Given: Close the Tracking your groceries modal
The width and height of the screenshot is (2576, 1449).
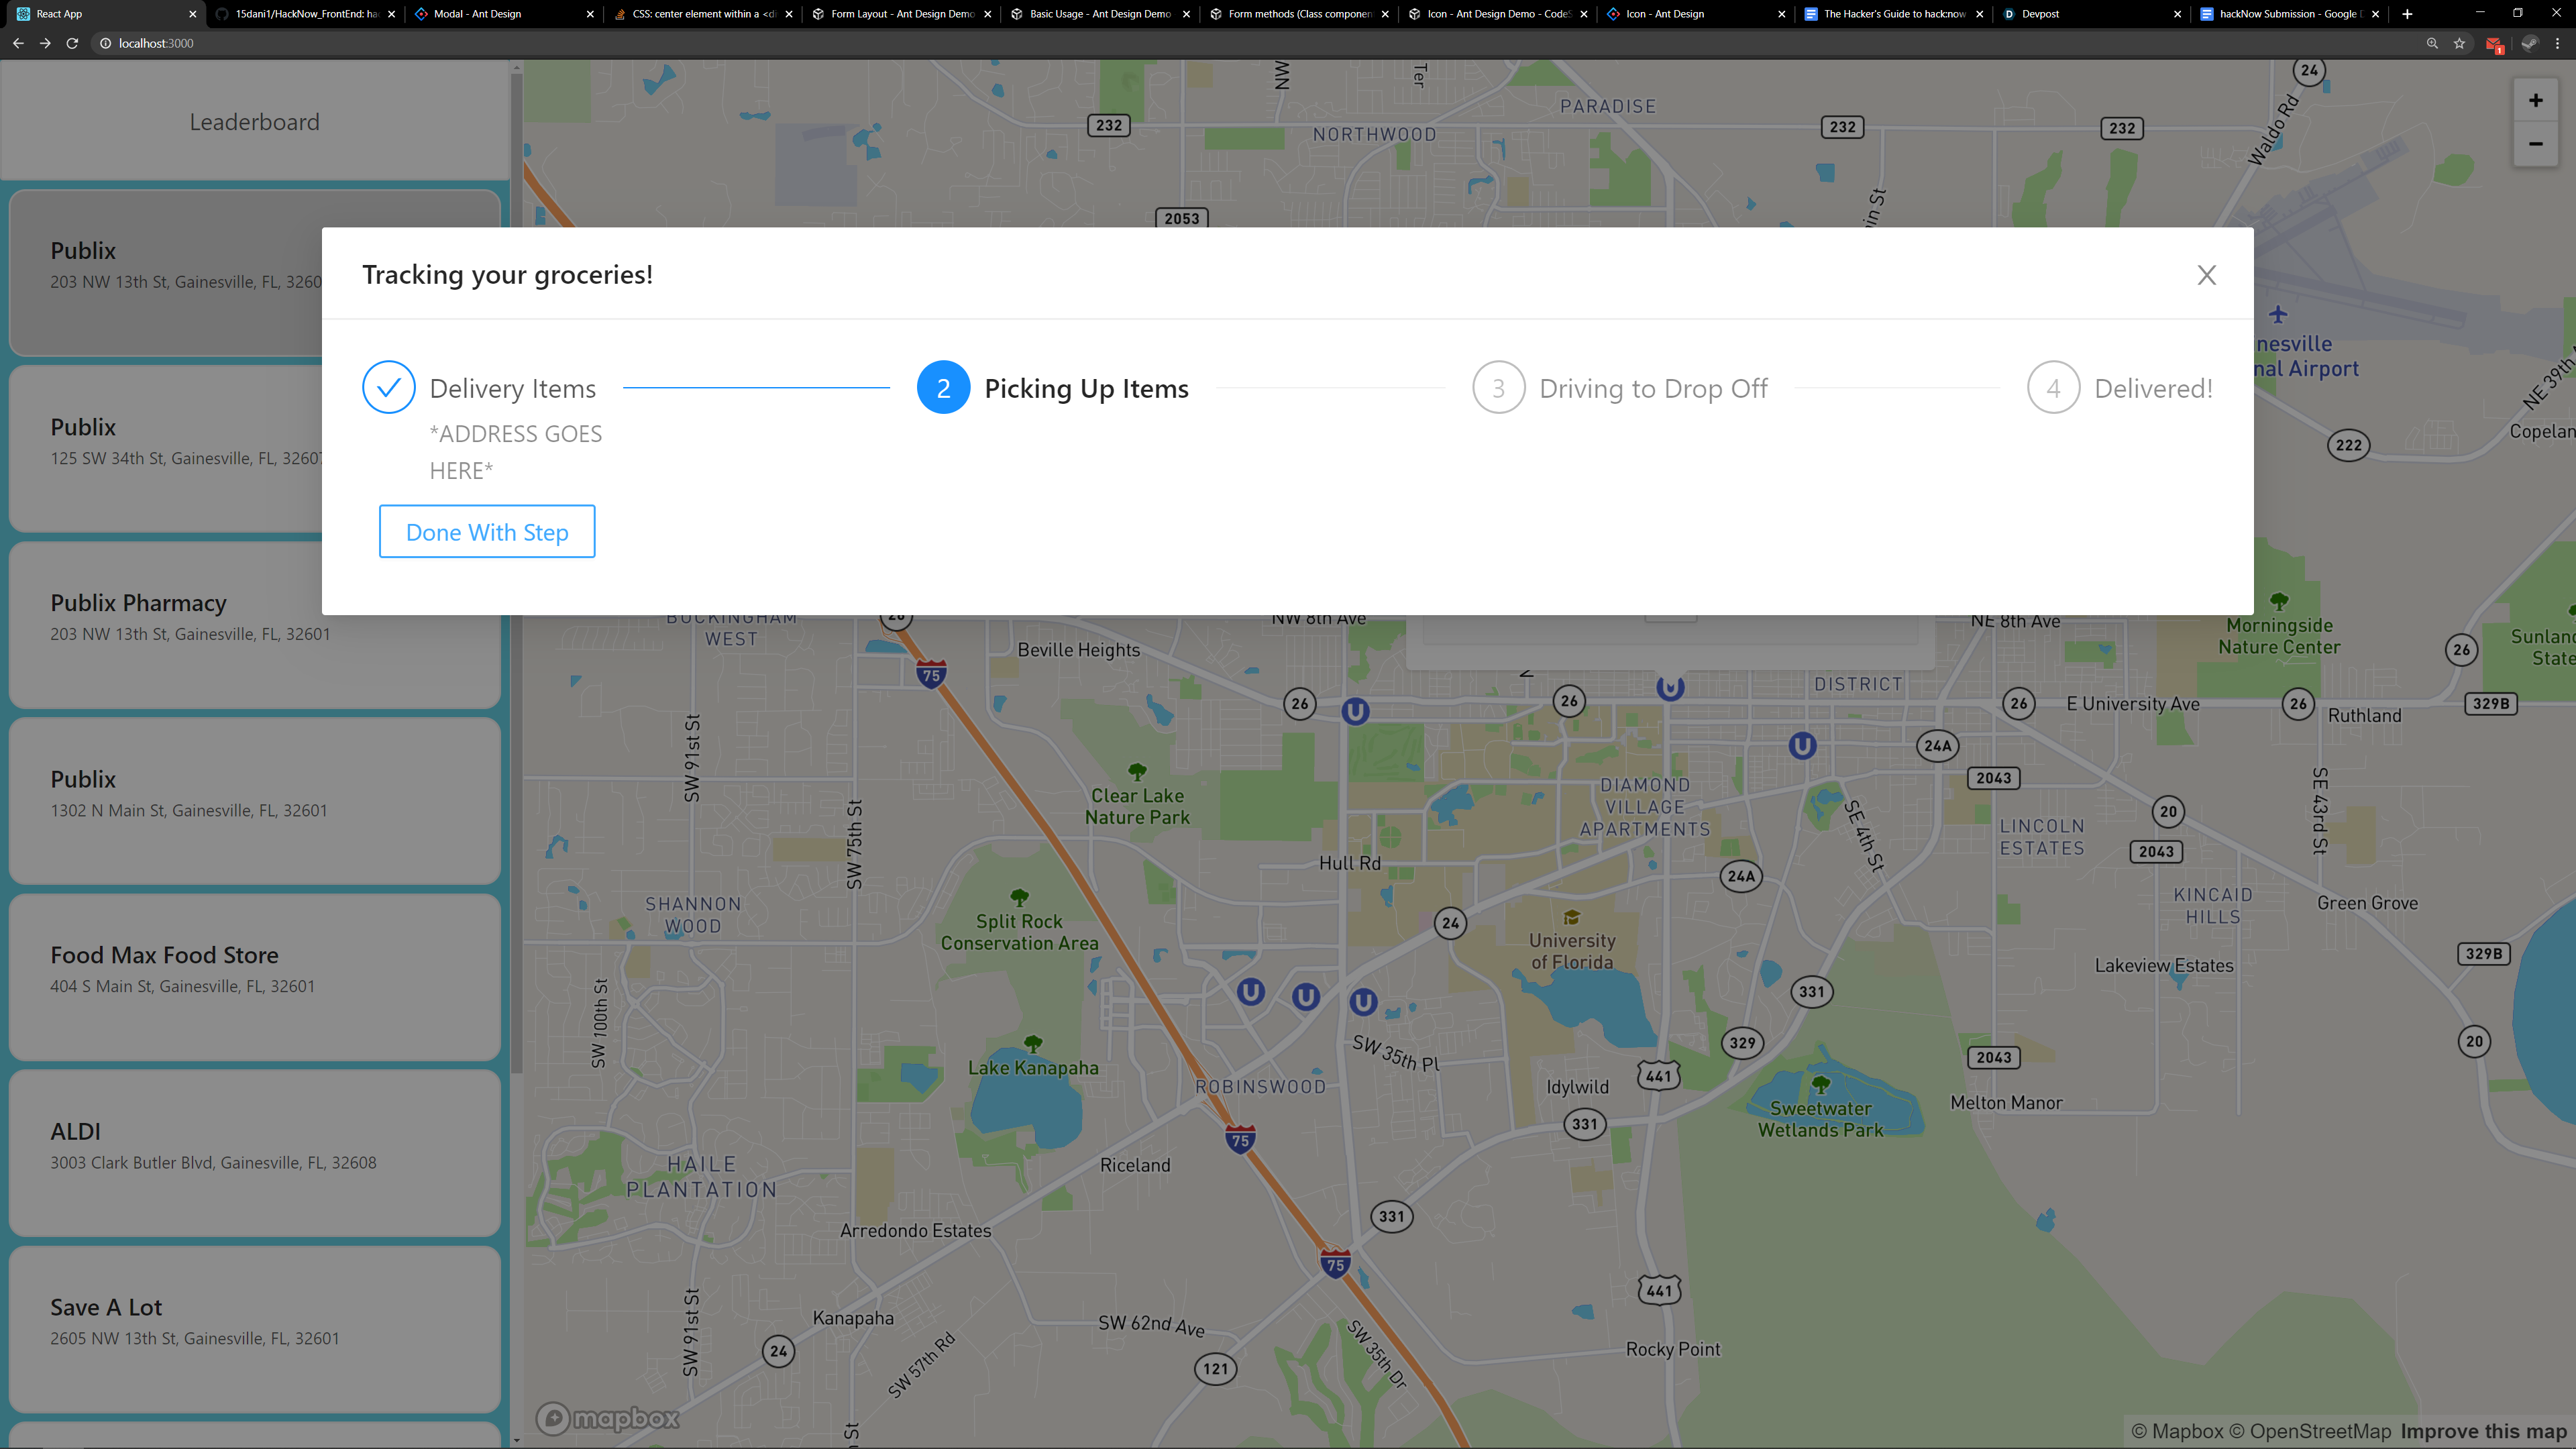Looking at the screenshot, I should [x=2206, y=275].
